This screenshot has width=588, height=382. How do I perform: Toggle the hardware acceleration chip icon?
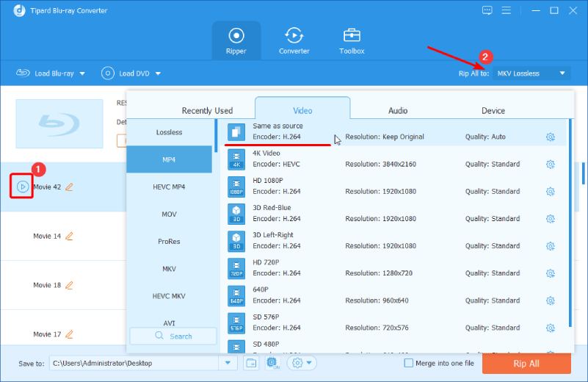(x=272, y=363)
